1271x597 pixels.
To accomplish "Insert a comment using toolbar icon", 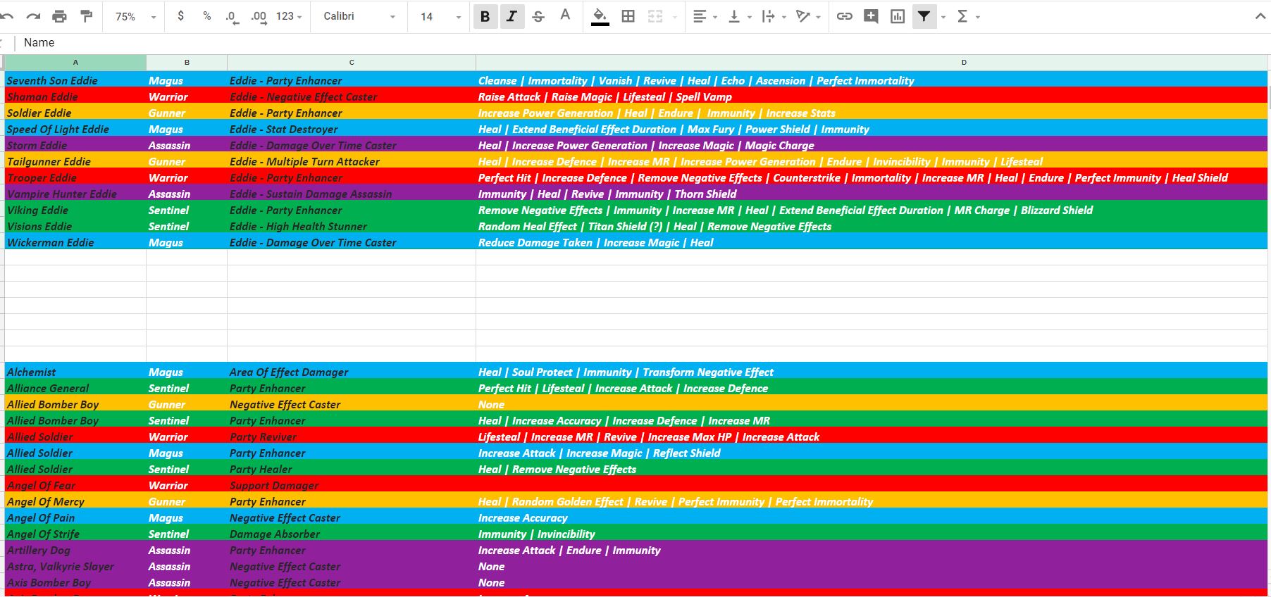I will [x=871, y=16].
